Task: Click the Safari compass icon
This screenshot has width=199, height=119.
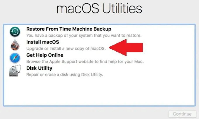Action: coord(15,58)
